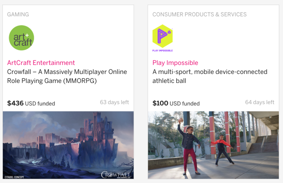283x183 pixels.
Task: Click the small PLAY IMPOSSIBLE text under logo
Action: pyautogui.click(x=162, y=50)
